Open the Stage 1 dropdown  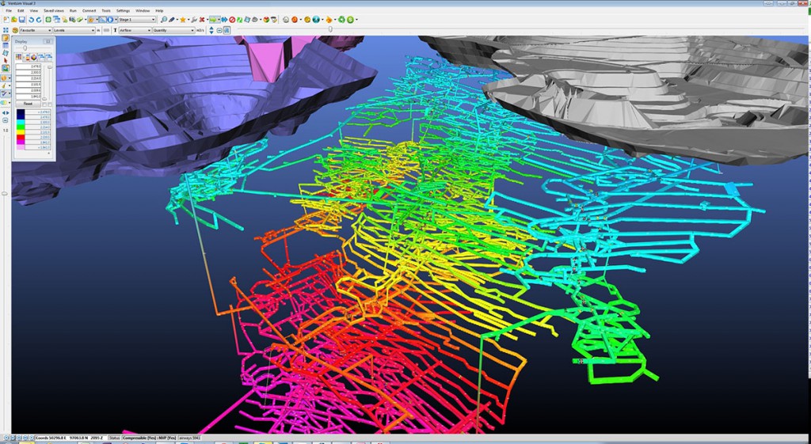(x=136, y=20)
